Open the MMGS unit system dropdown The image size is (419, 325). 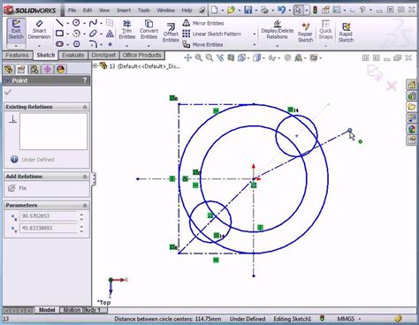coord(359,319)
